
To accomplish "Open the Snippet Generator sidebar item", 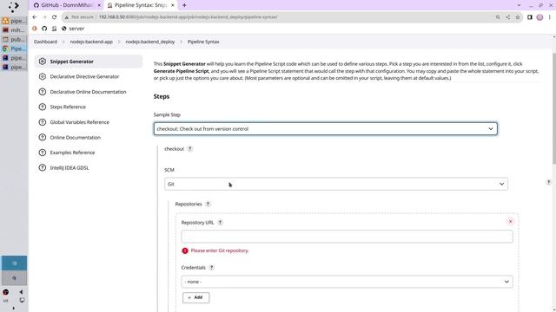I will tap(89, 62).
